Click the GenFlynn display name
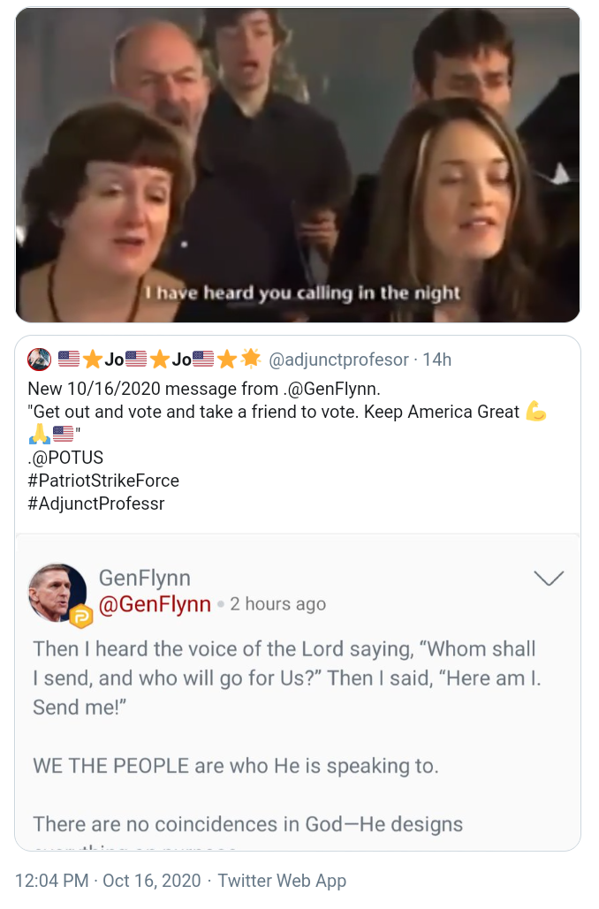This screenshot has height=909, width=599. [144, 578]
